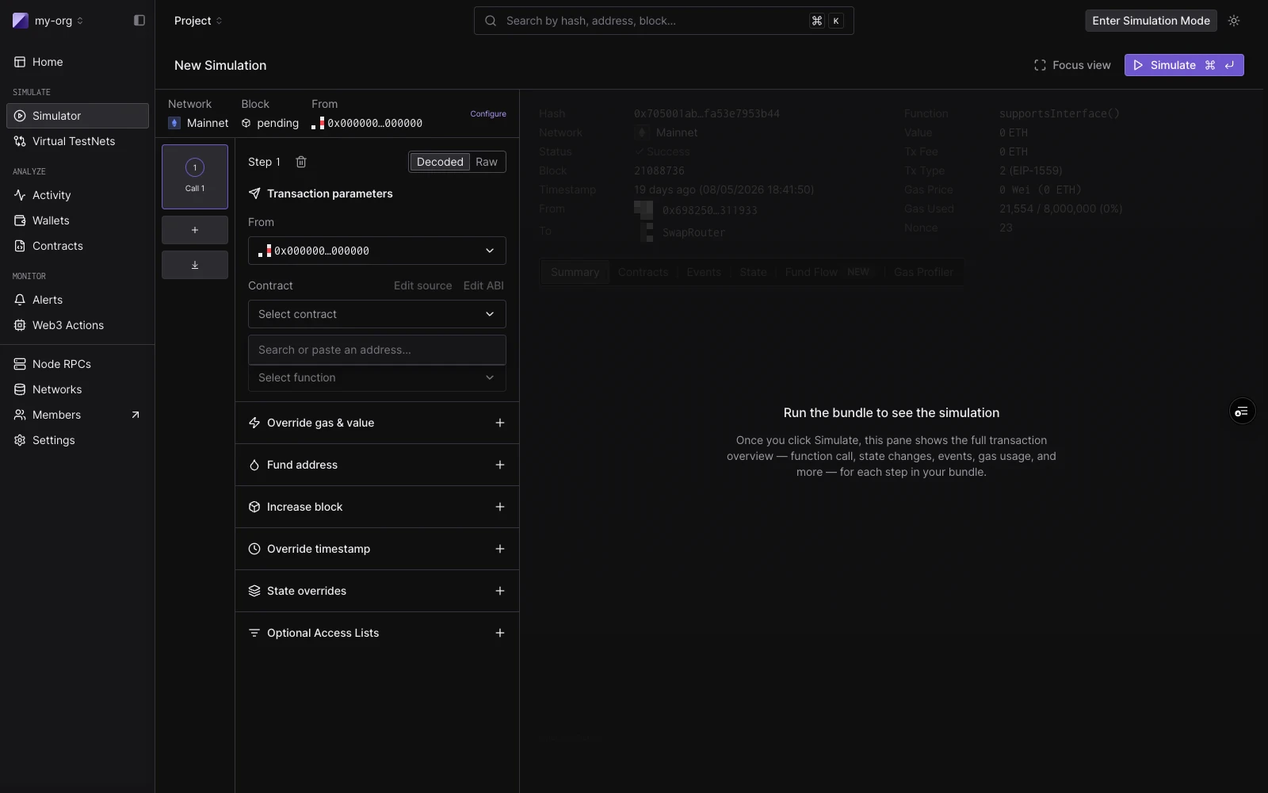Click Transaction parameters heading
The width and height of the screenshot is (1268, 793).
point(330,193)
